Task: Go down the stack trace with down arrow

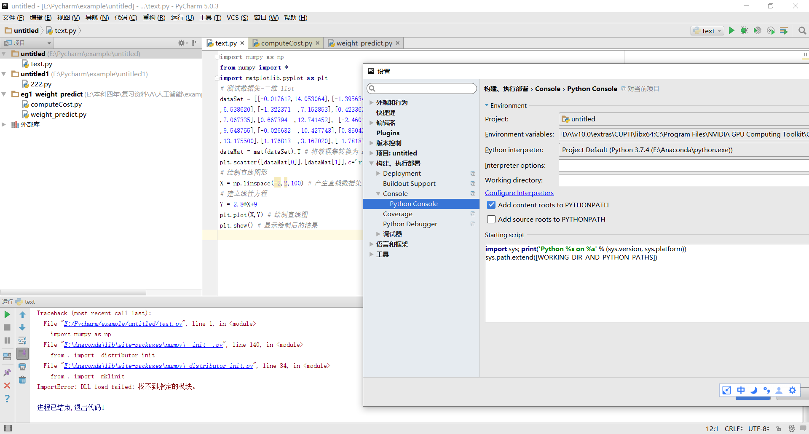Action: click(x=22, y=327)
